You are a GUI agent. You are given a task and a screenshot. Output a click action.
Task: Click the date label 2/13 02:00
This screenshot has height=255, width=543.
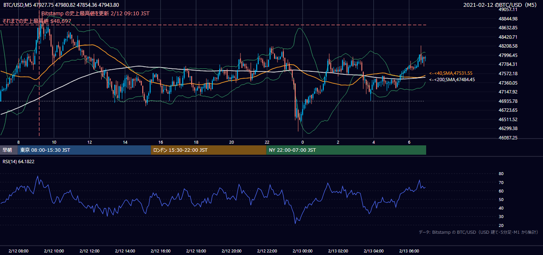[x=338, y=251]
